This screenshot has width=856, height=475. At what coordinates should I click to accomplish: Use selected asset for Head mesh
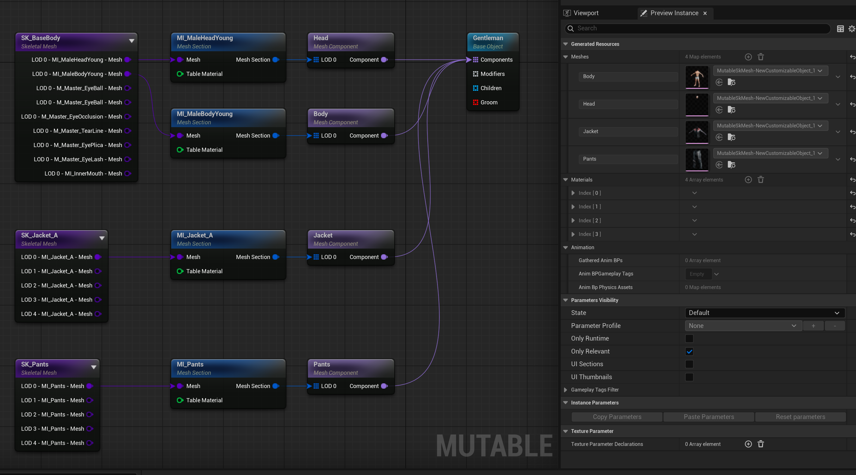[719, 110]
